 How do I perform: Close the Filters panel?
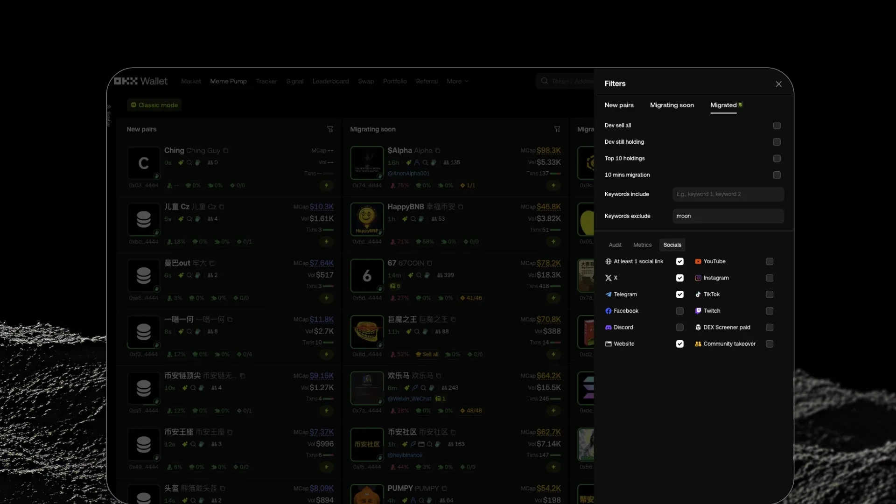[x=778, y=84]
